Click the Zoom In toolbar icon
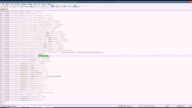 (x=37, y=6)
